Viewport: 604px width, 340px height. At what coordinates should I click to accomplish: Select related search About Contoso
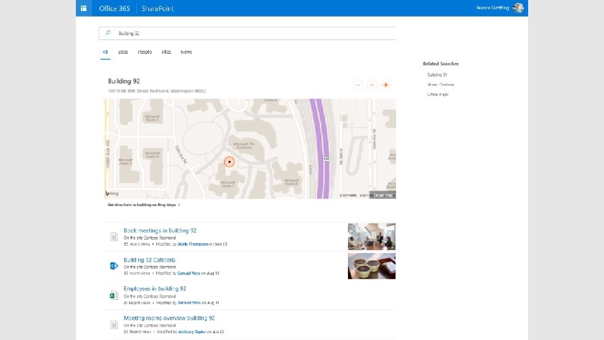point(441,85)
